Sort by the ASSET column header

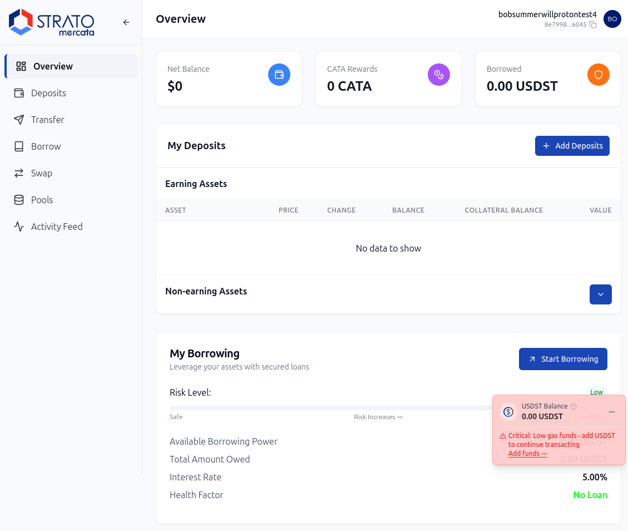pyautogui.click(x=175, y=210)
